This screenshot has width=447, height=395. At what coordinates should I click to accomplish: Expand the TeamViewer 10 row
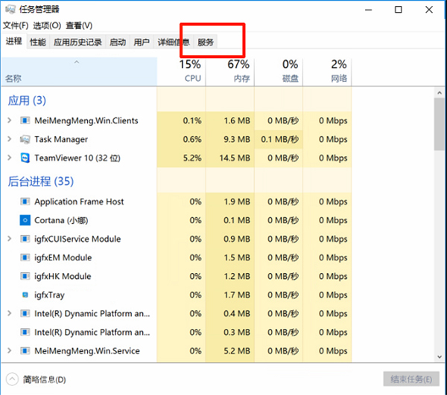point(10,158)
